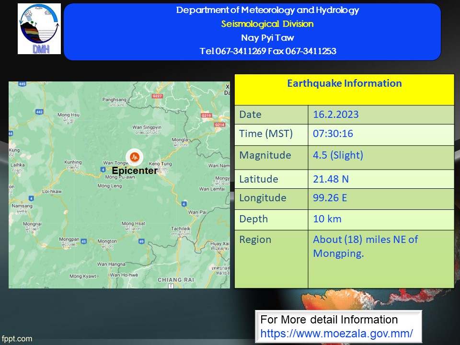Screen dimensions: 460x345
Task: Click the Seismological Division yellow heading
Action: pyautogui.click(x=267, y=24)
